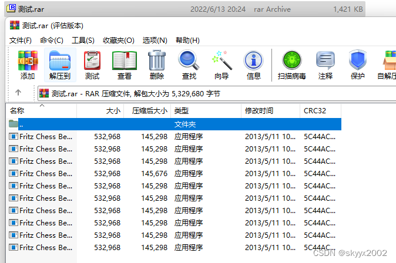Open the 命令(C) menu
The height and width of the screenshot is (263, 396).
[52, 41]
